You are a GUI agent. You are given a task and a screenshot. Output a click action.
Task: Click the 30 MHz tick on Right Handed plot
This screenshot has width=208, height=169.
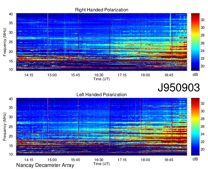(x=11, y=32)
